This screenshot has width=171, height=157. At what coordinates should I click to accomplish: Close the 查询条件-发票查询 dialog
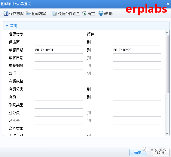[168, 4]
